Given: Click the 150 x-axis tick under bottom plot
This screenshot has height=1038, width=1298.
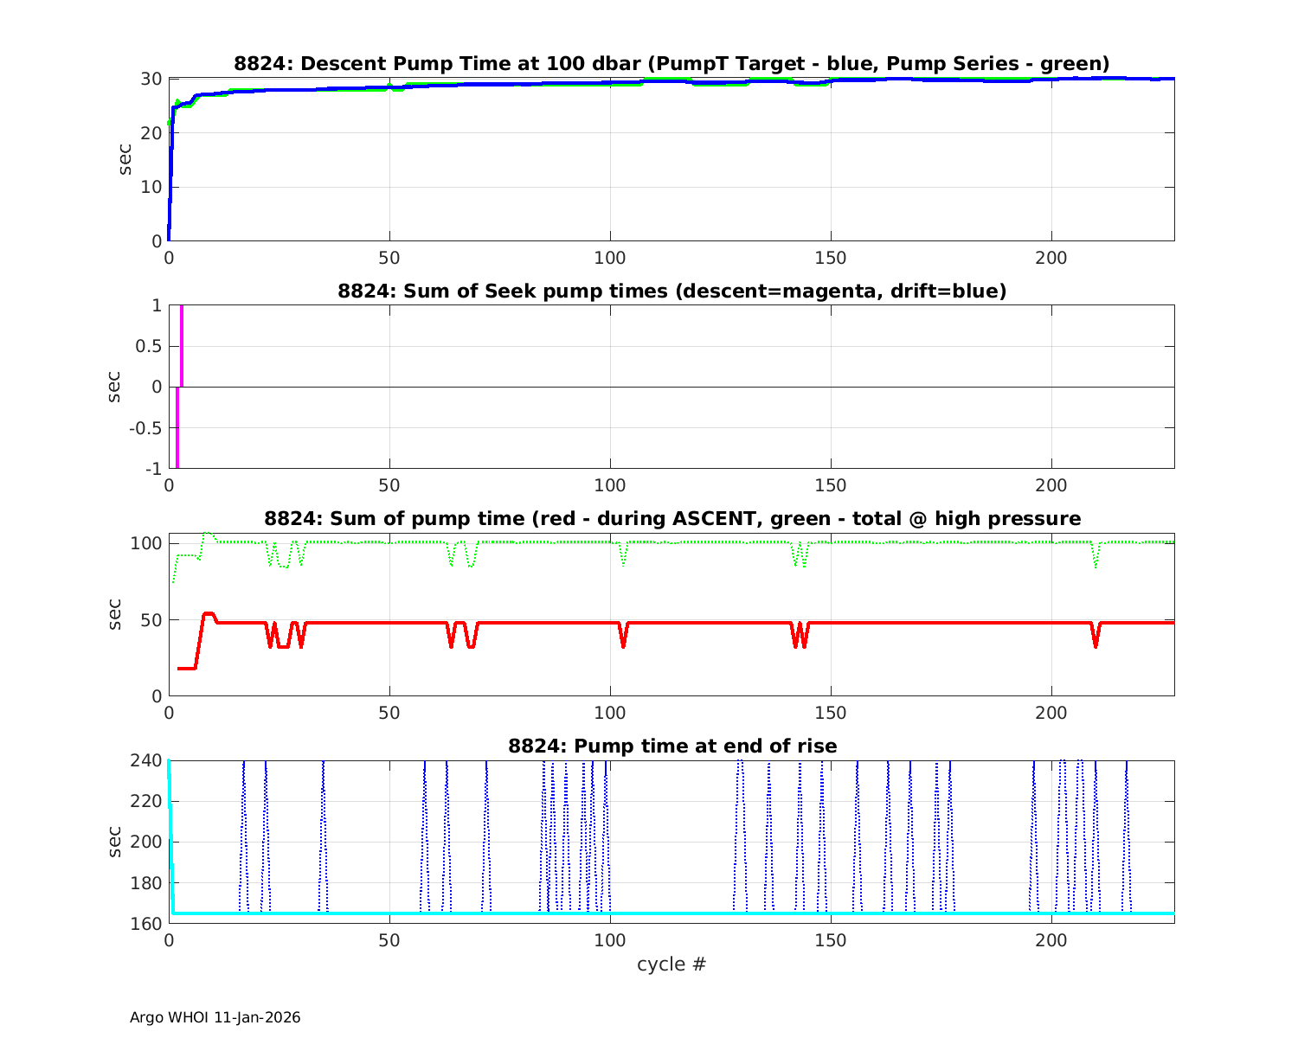Looking at the screenshot, I should point(831,940).
